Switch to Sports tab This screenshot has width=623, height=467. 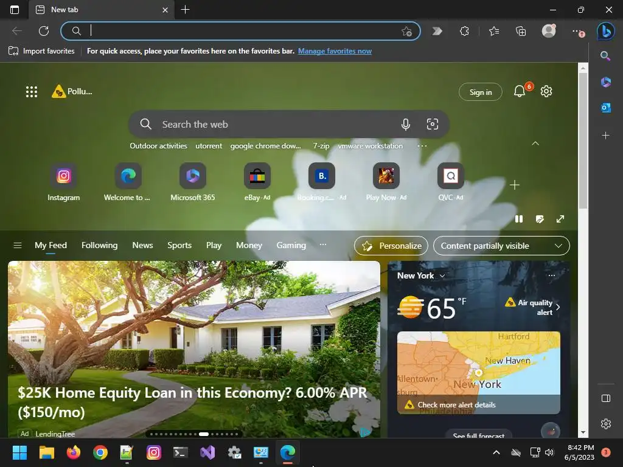(179, 246)
